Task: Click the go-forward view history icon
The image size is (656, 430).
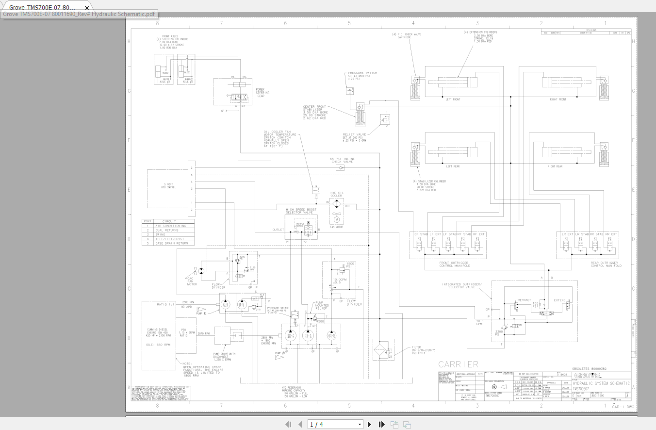Action: coord(407,424)
